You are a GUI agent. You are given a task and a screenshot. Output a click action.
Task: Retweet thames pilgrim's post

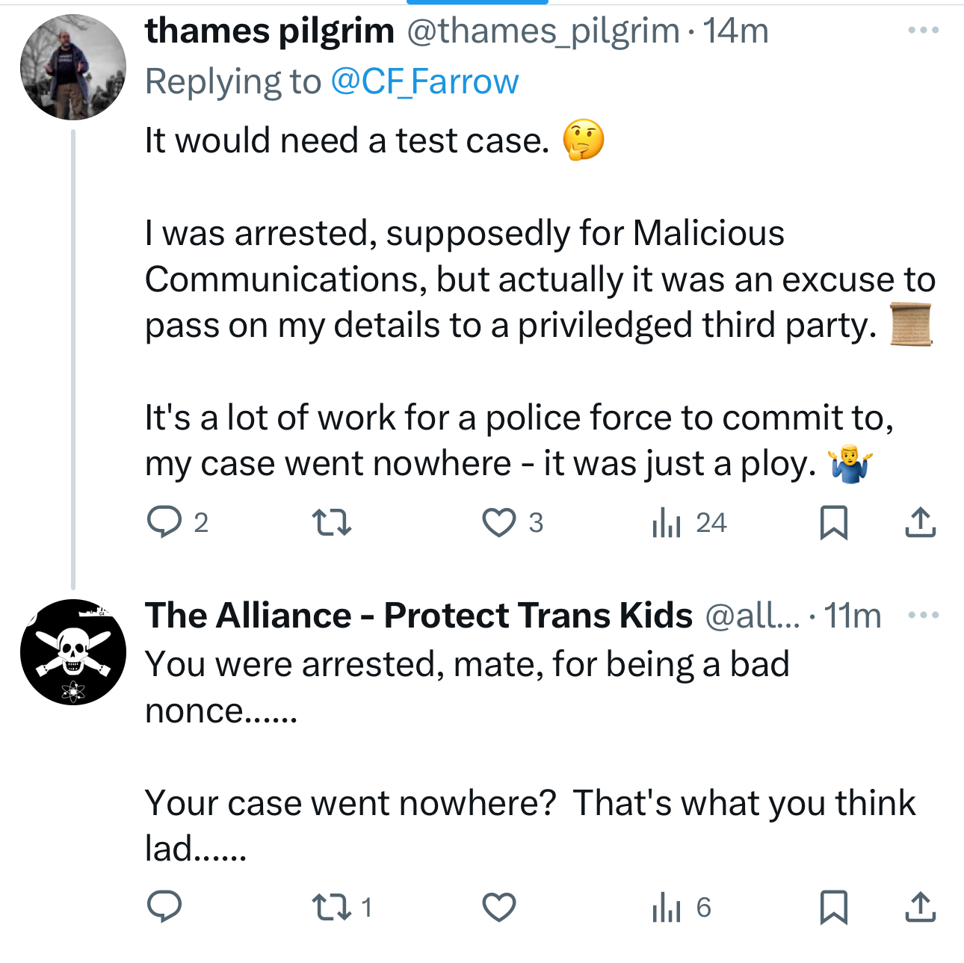(x=331, y=522)
